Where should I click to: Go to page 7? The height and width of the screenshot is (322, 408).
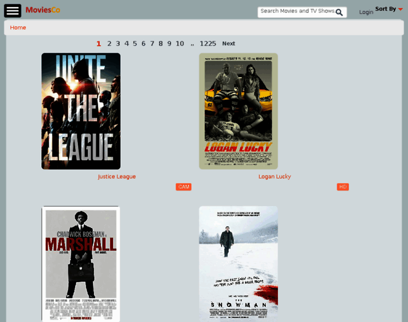pyautogui.click(x=152, y=43)
